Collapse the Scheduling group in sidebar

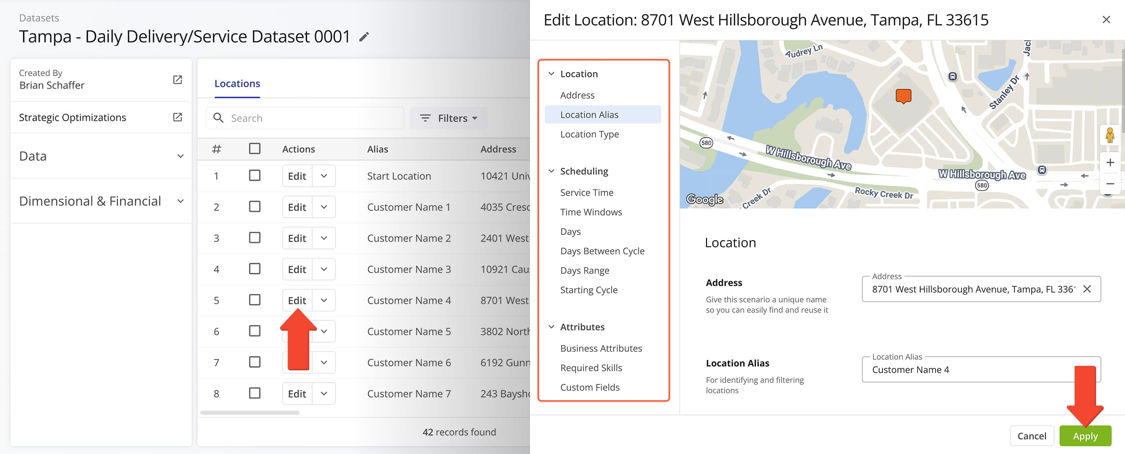point(551,171)
